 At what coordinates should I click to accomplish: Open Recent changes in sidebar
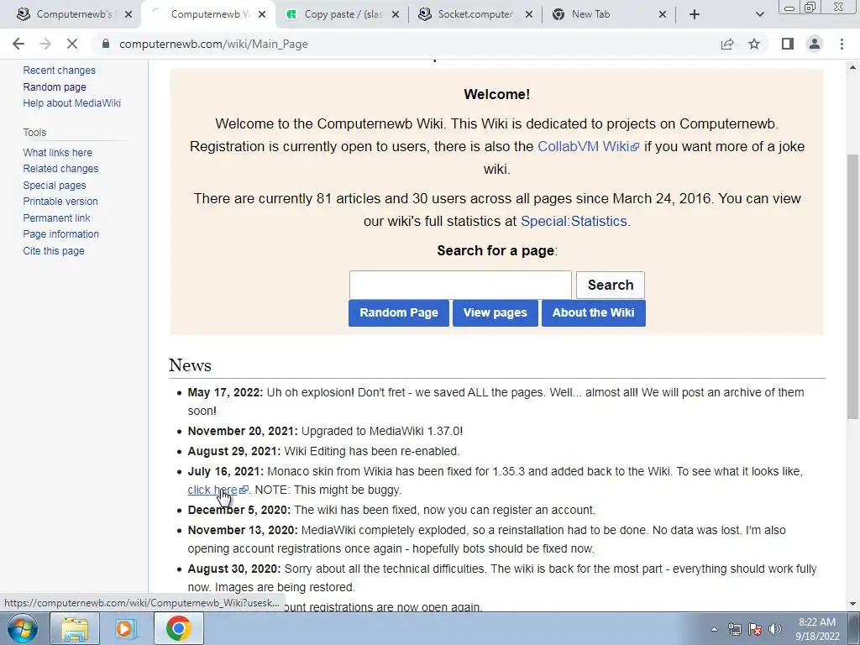click(60, 71)
